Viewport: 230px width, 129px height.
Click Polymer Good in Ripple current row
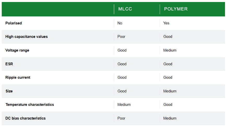[168, 78]
